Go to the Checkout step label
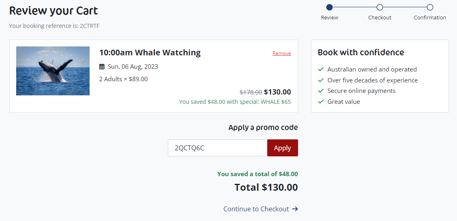The height and width of the screenshot is (221, 457). click(x=380, y=18)
